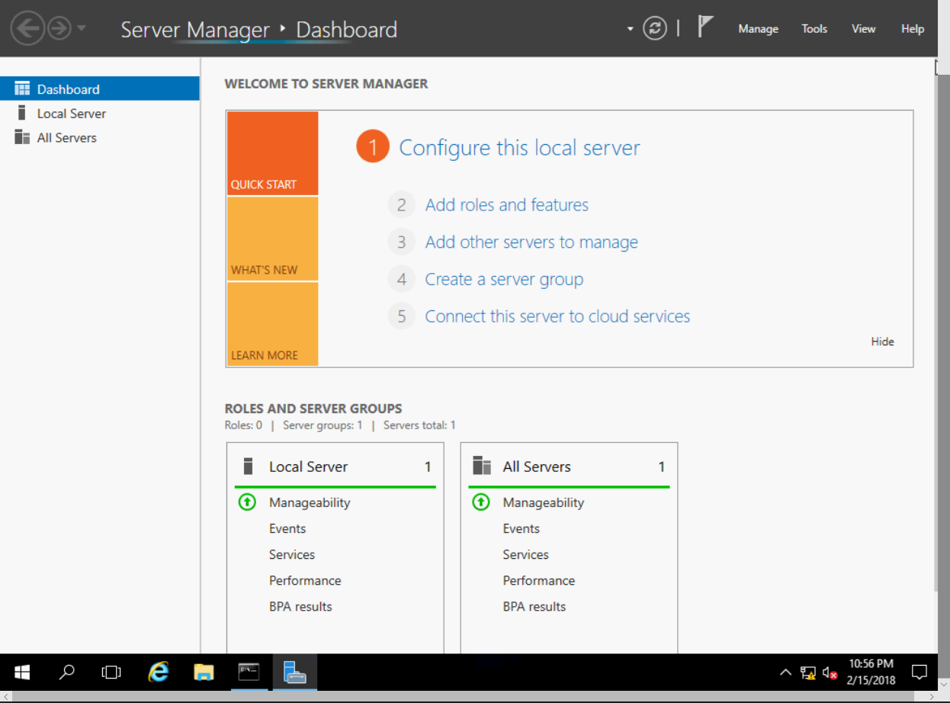Viewport: 950px width, 703px height.
Task: Open Task View on the taskbar
Action: click(x=111, y=672)
